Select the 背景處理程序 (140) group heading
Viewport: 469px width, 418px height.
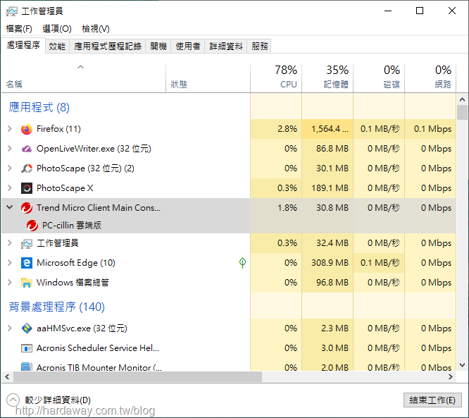point(57,307)
